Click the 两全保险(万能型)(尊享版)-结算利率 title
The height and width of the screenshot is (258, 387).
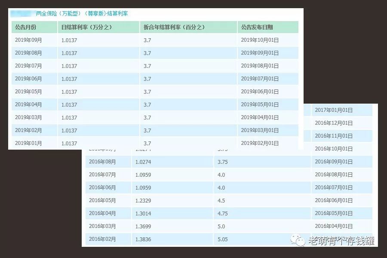click(82, 14)
